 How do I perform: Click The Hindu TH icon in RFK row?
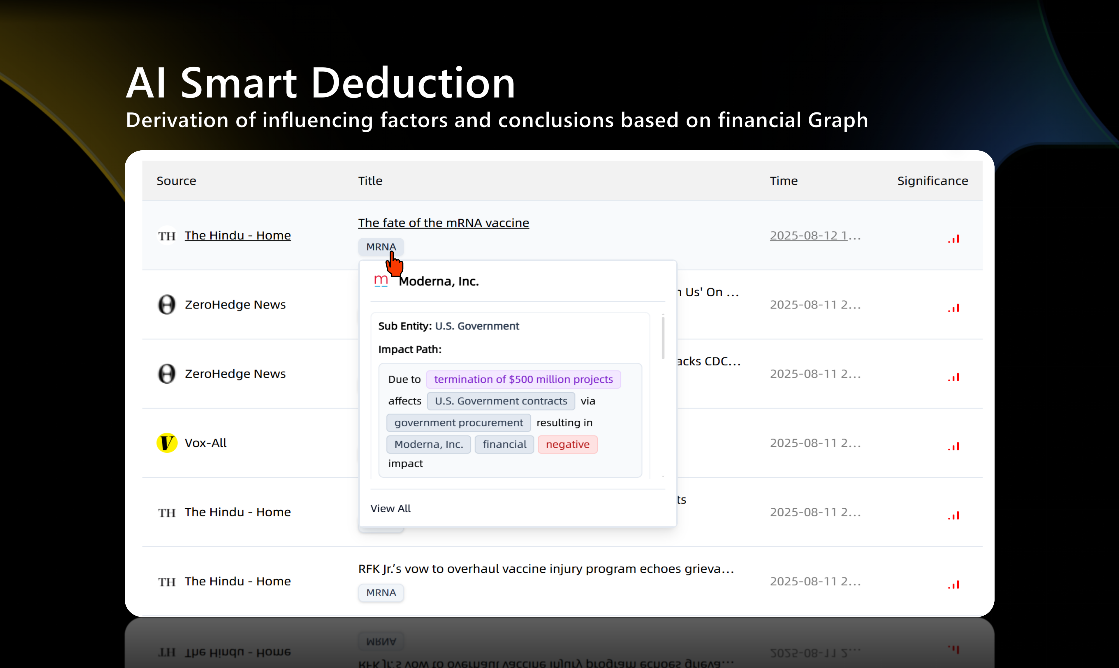point(167,581)
